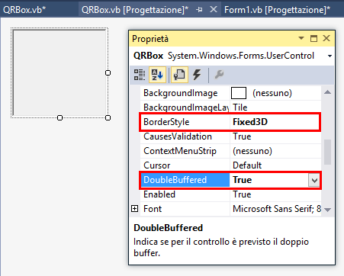The height and width of the screenshot is (276, 344).
Task: Click the bottom-right resize handle of QRBox
Action: 108,117
